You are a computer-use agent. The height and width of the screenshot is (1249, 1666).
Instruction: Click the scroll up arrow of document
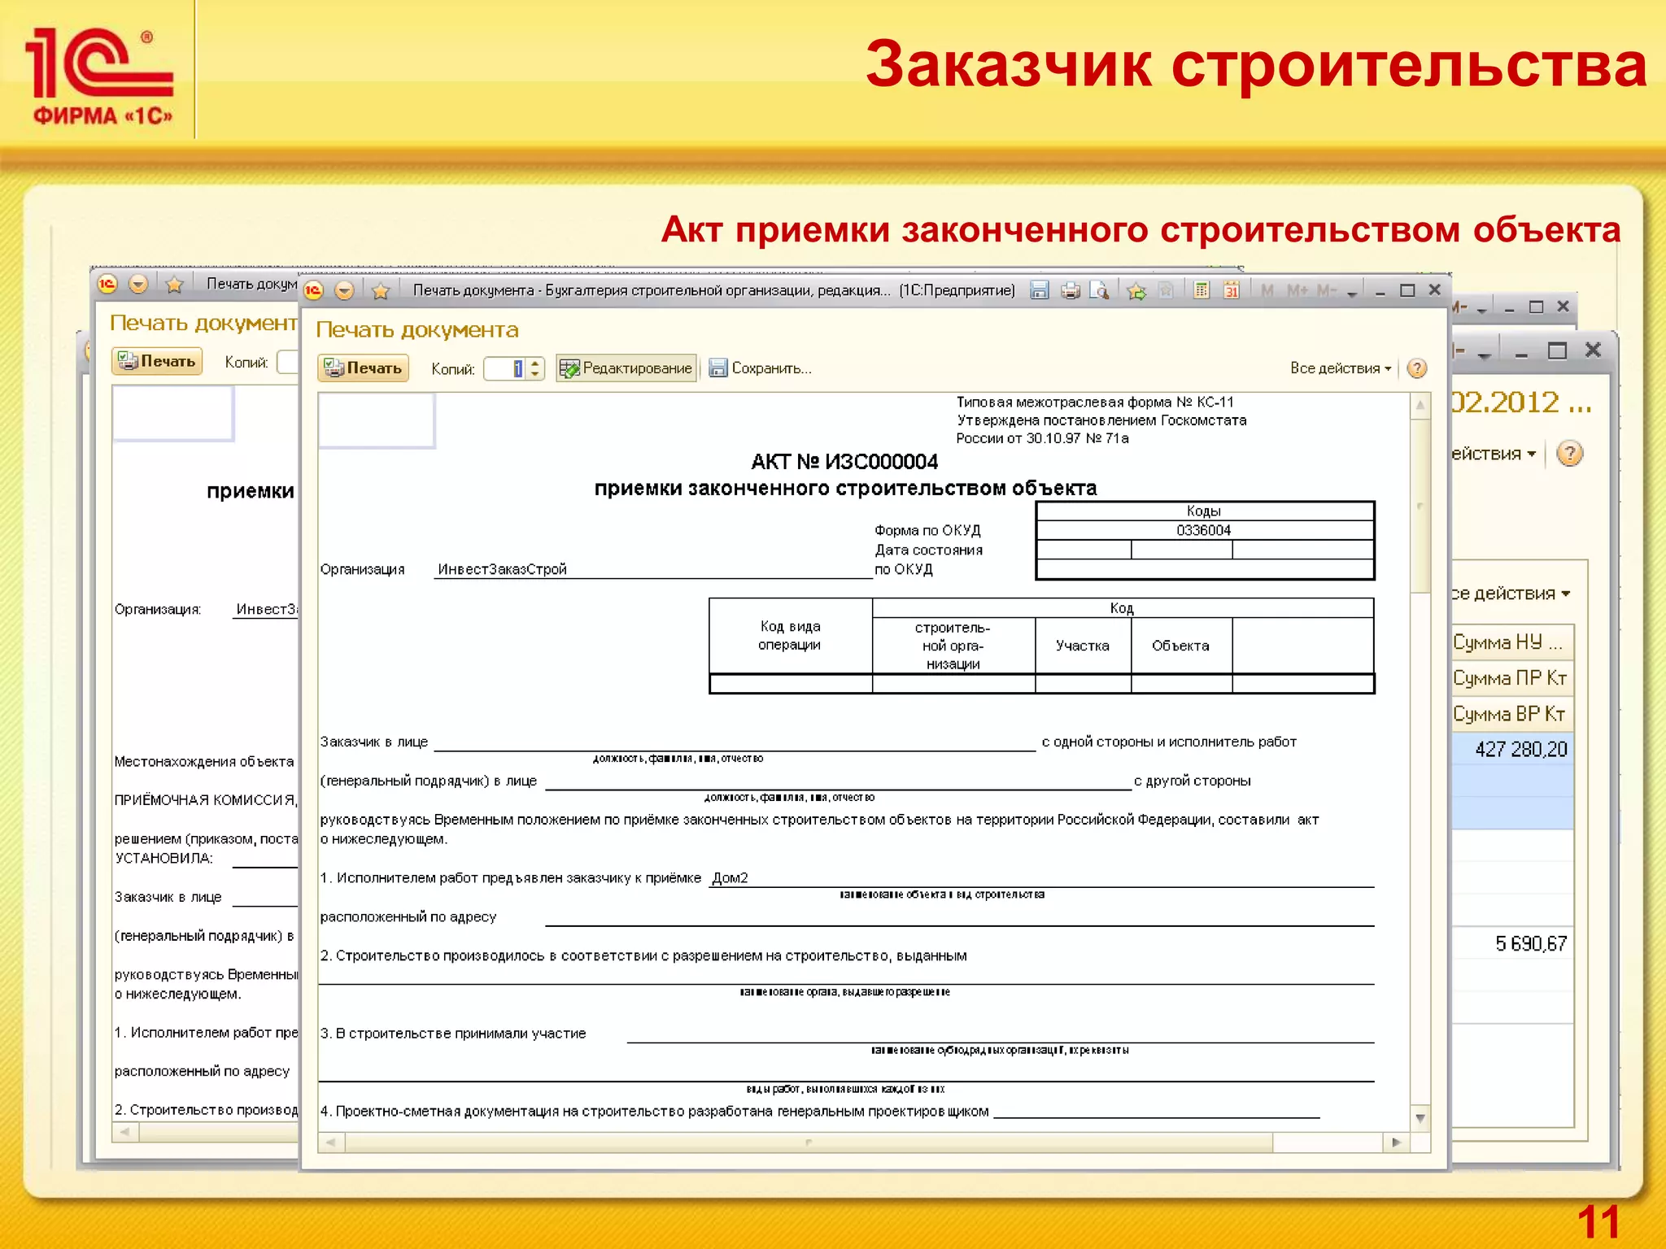pos(1420,405)
